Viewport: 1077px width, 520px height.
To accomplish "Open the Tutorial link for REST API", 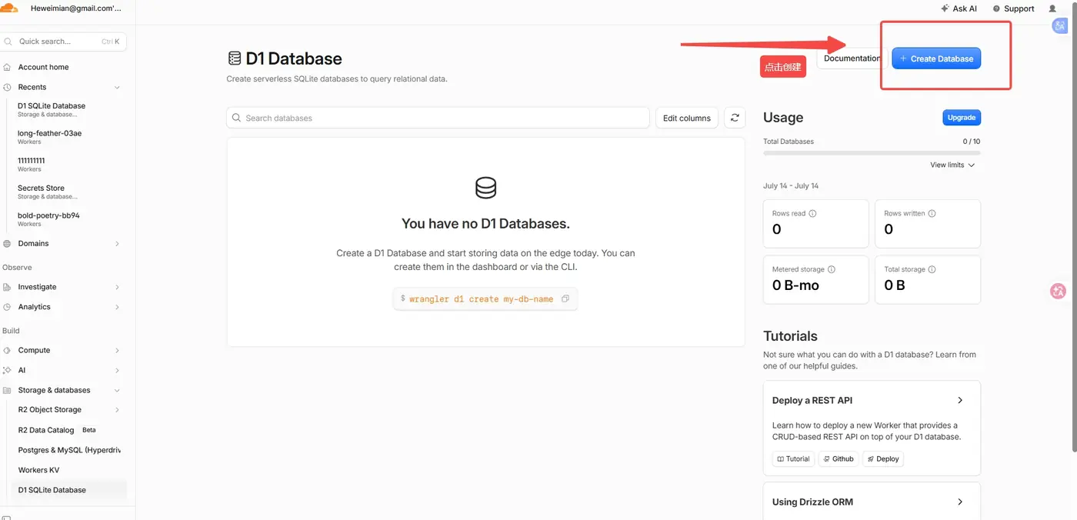I will (793, 458).
